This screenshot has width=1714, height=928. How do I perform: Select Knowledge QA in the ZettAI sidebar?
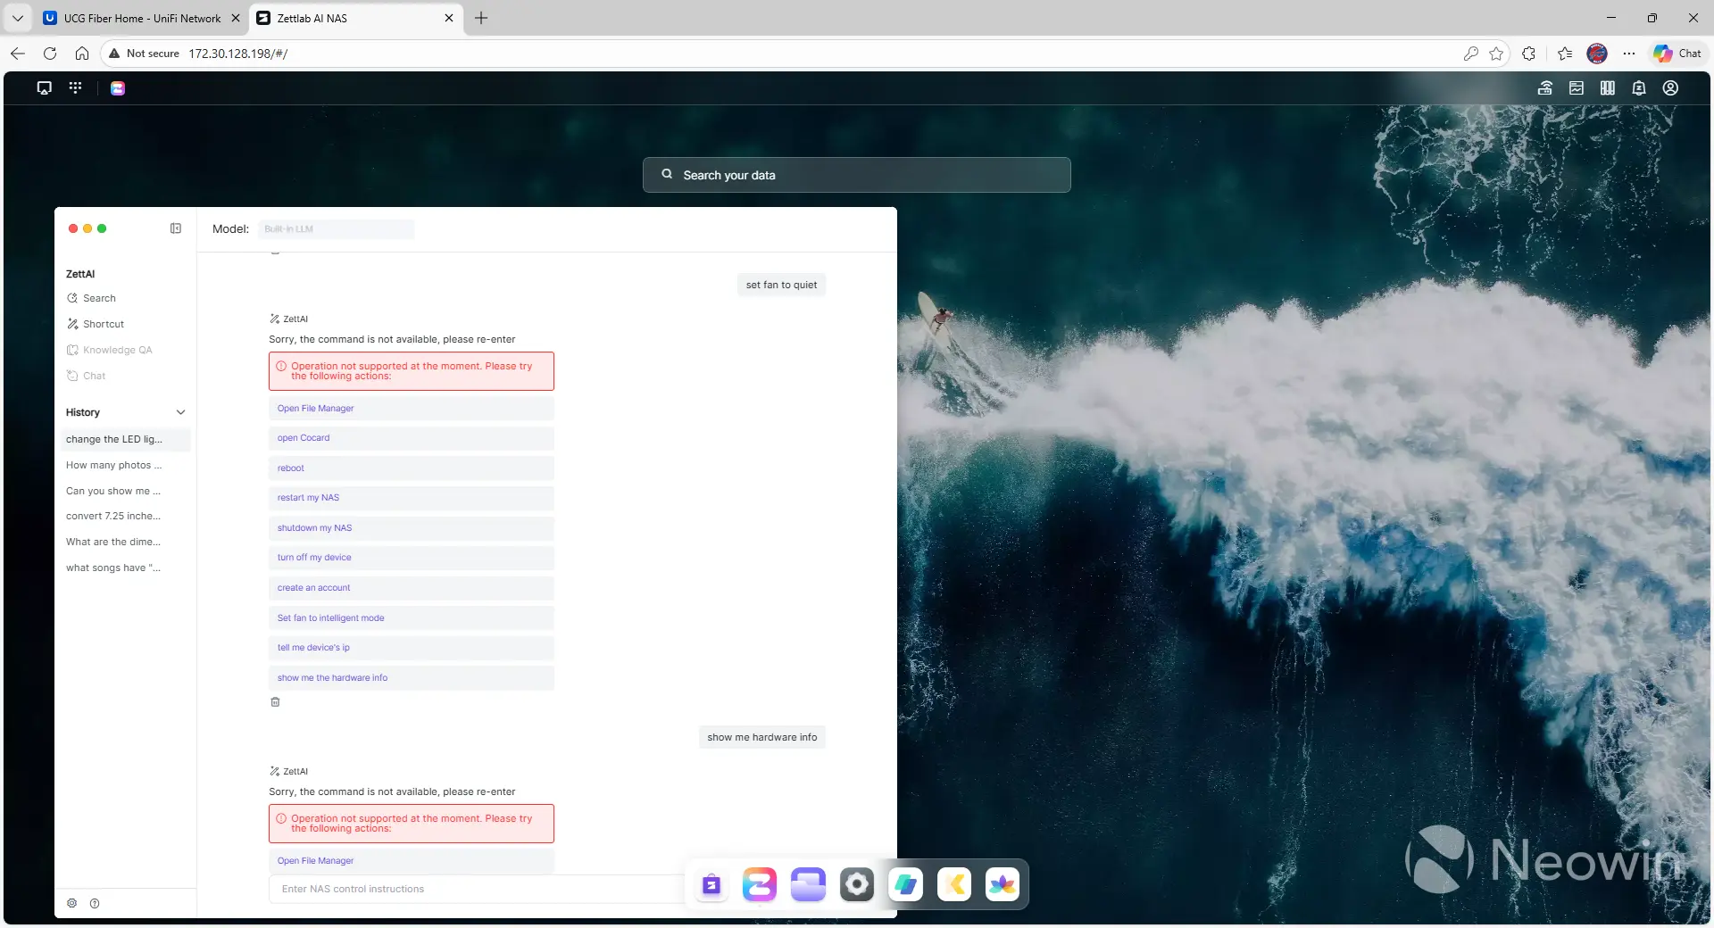pyautogui.click(x=110, y=350)
